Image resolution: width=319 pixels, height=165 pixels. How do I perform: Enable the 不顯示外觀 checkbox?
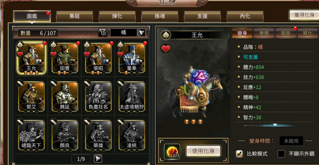click(x=281, y=154)
